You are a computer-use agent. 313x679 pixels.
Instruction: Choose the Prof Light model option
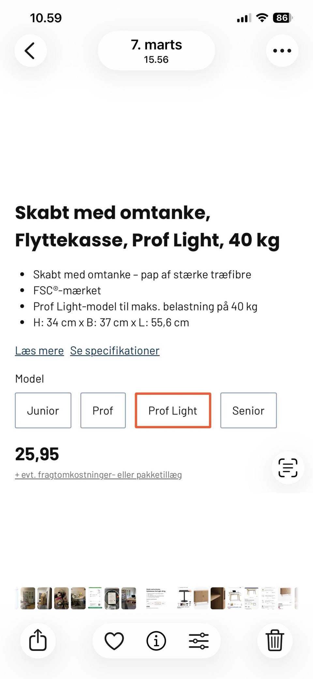pyautogui.click(x=173, y=411)
